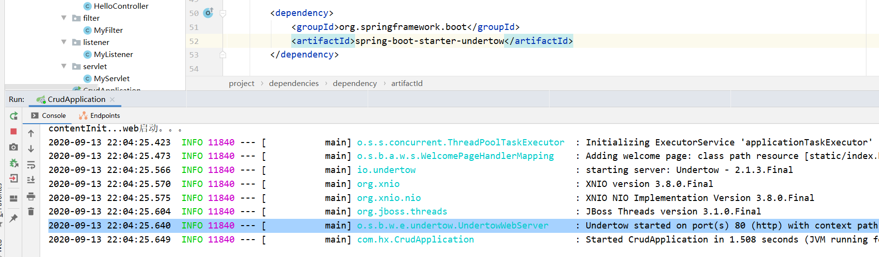Open the ThreadPoolTaskExecutor logger link
This screenshot has height=257, width=879.
tap(461, 143)
